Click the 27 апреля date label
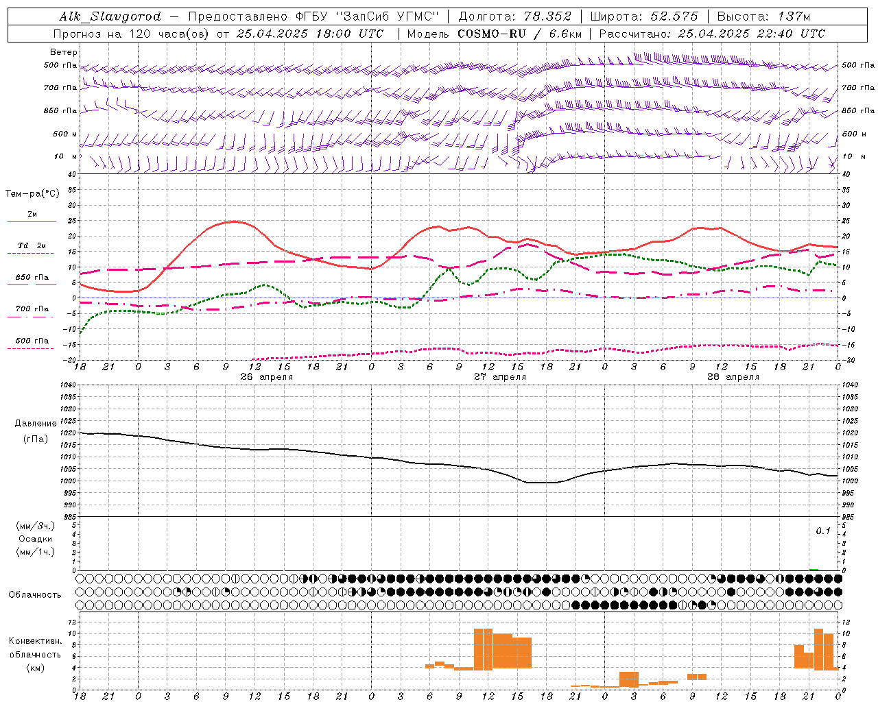The height and width of the screenshot is (702, 878). pyautogui.click(x=500, y=376)
